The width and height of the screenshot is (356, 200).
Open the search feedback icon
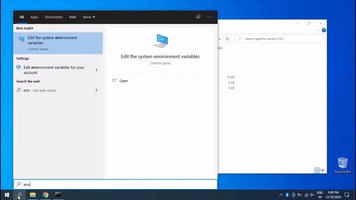198,17
